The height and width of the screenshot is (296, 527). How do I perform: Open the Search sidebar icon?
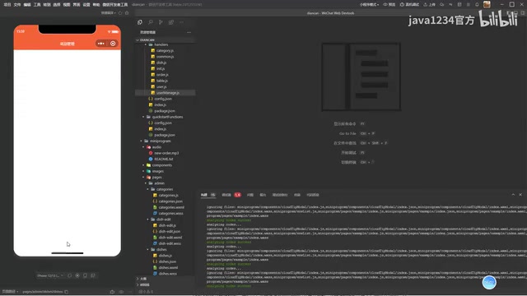(x=151, y=22)
